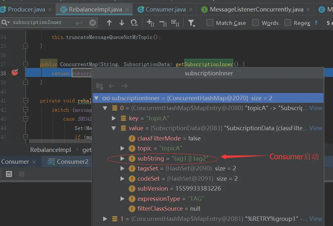Clear the search field text
Image resolution: width=333 pixels, height=226 pixels.
92,23
